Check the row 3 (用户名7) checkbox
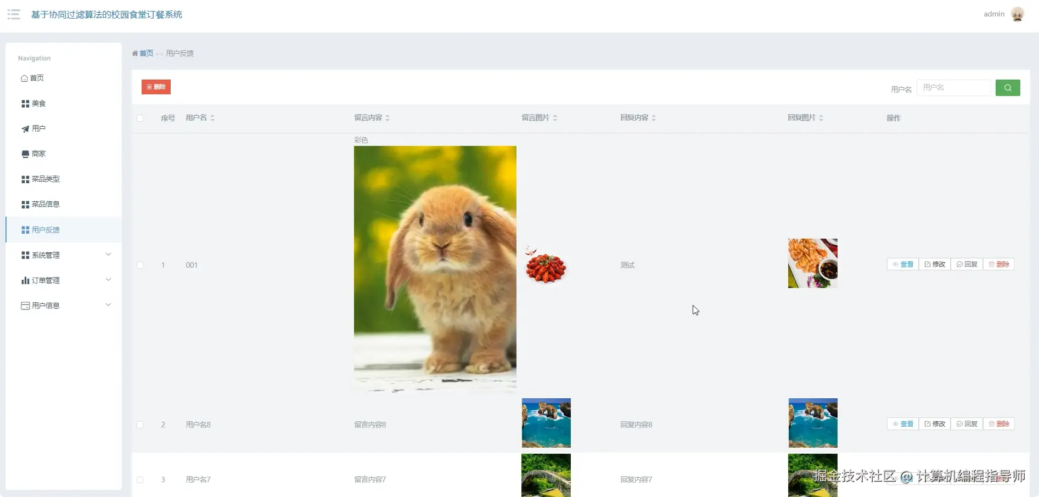 (140, 479)
